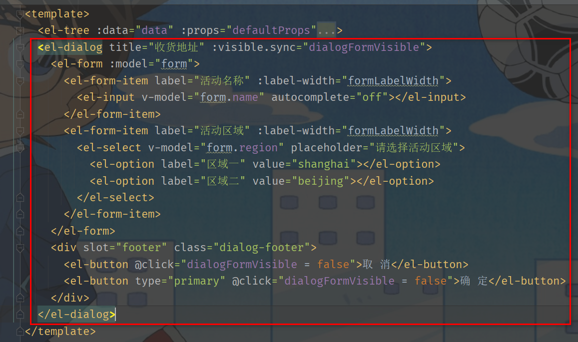Click the "defaultProps" value in el-tree
The width and height of the screenshot is (578, 342).
[x=271, y=30]
